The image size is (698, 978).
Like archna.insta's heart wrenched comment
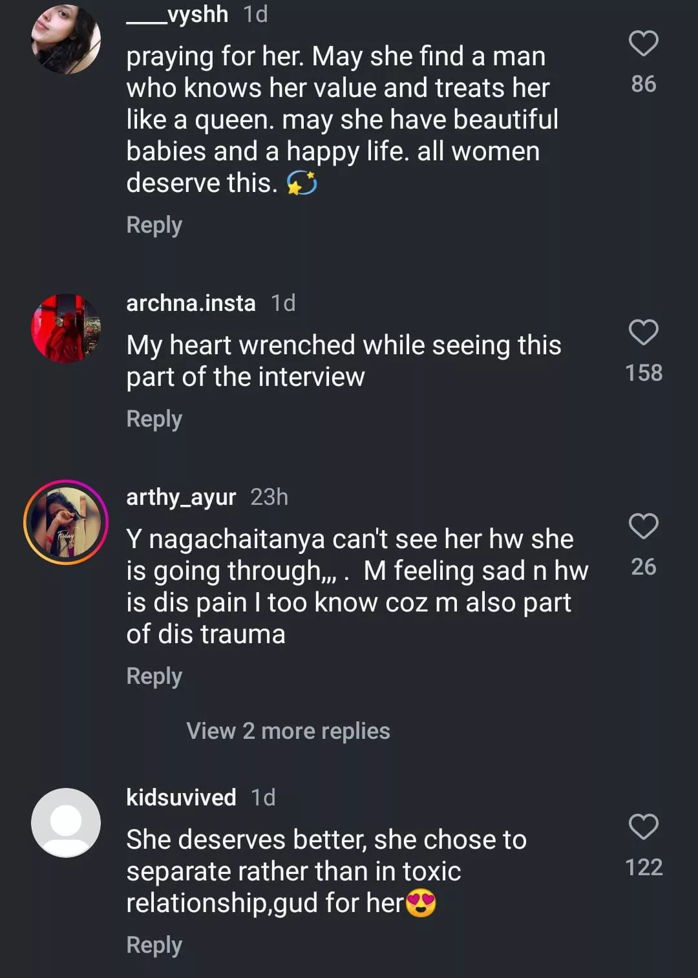coord(643,333)
